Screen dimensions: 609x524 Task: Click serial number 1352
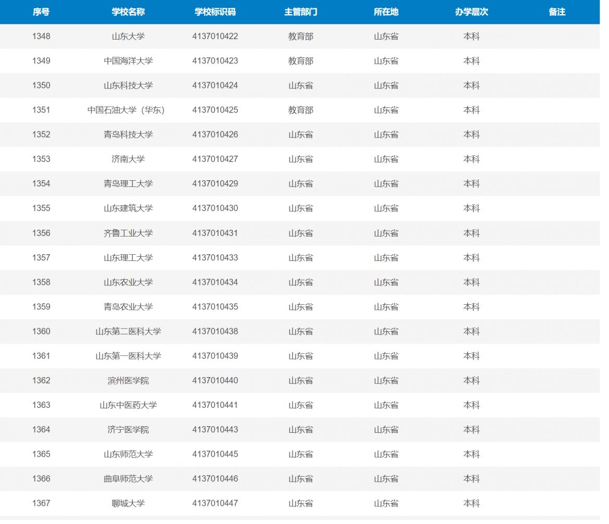click(41, 134)
